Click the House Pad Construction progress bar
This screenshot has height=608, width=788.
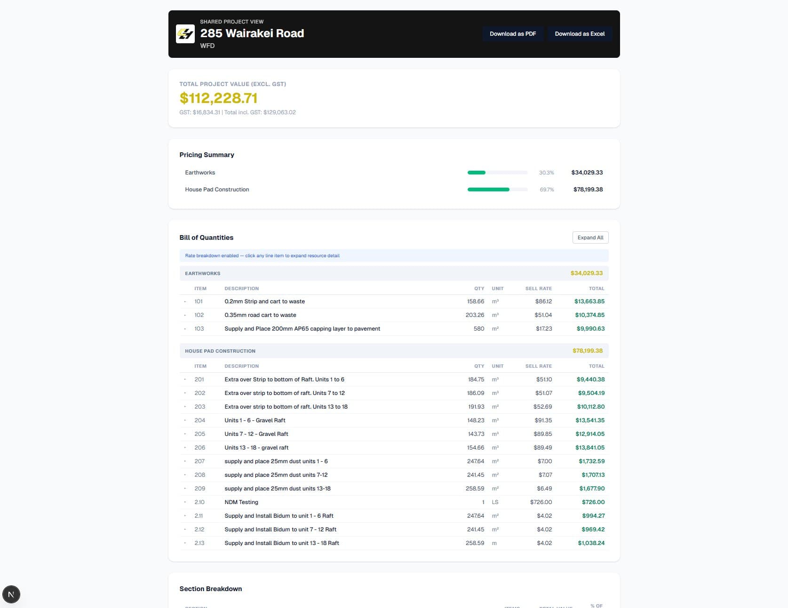pyautogui.click(x=497, y=190)
